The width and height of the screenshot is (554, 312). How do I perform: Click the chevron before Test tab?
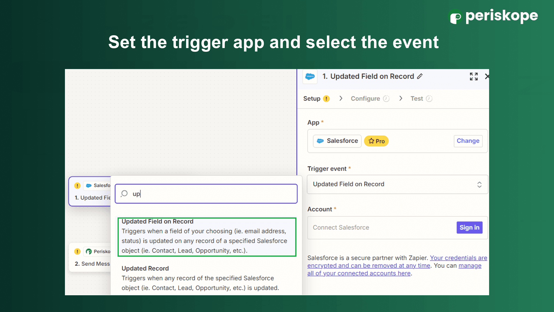(x=401, y=99)
